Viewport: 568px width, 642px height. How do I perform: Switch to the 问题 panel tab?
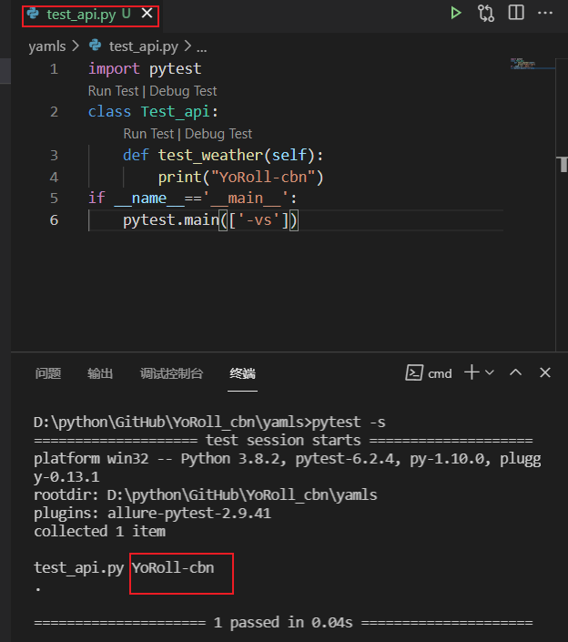[48, 373]
